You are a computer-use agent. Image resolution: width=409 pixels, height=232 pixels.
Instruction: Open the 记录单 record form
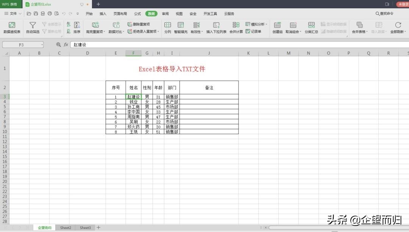(253, 31)
